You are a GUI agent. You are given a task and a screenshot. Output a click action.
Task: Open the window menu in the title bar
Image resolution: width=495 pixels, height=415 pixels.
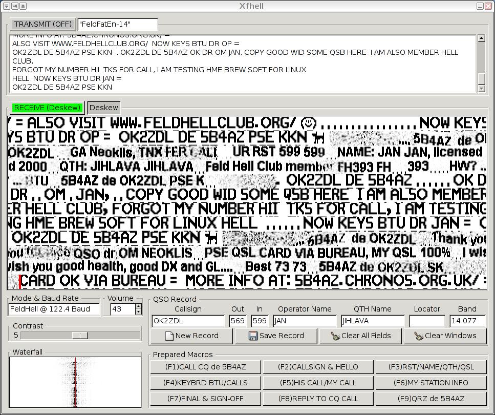(x=6, y=6)
